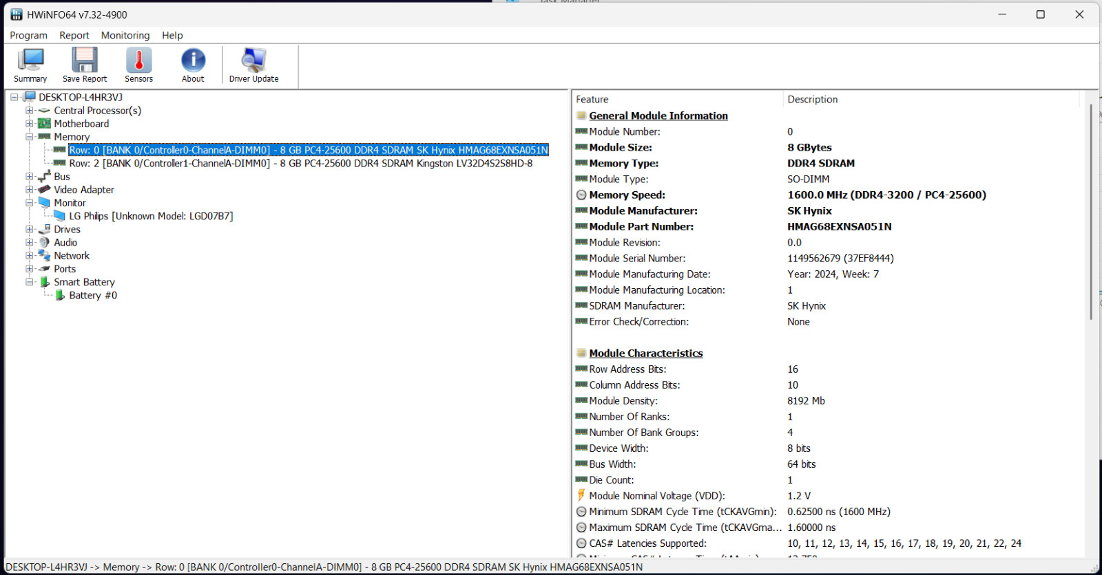Expand the Audio tree node
The image size is (1102, 575).
click(x=29, y=242)
